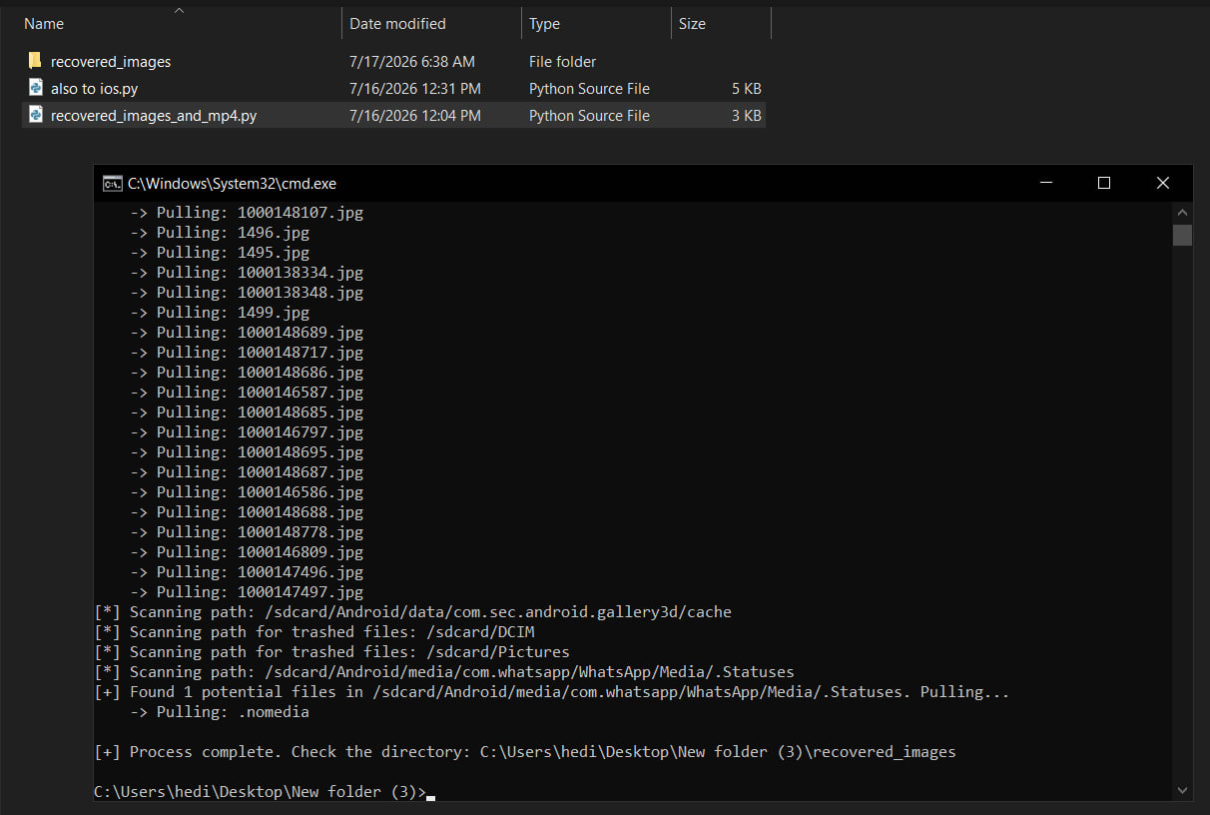The height and width of the screenshot is (815, 1210).
Task: Click the line Pulling: 1496.jpg
Action: pos(220,233)
